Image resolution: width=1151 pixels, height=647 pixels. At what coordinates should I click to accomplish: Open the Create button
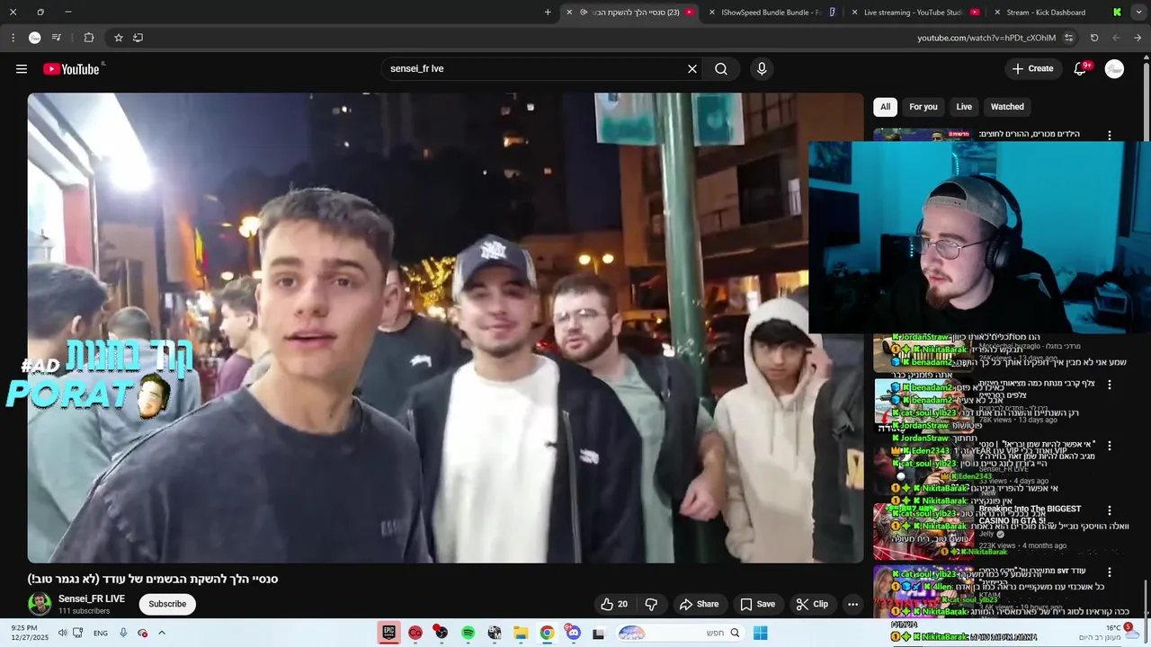click(x=1032, y=69)
